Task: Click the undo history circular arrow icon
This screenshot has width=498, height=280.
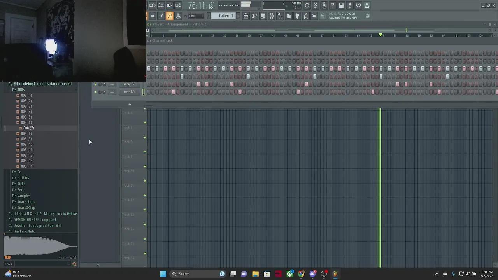Action: click(307, 5)
